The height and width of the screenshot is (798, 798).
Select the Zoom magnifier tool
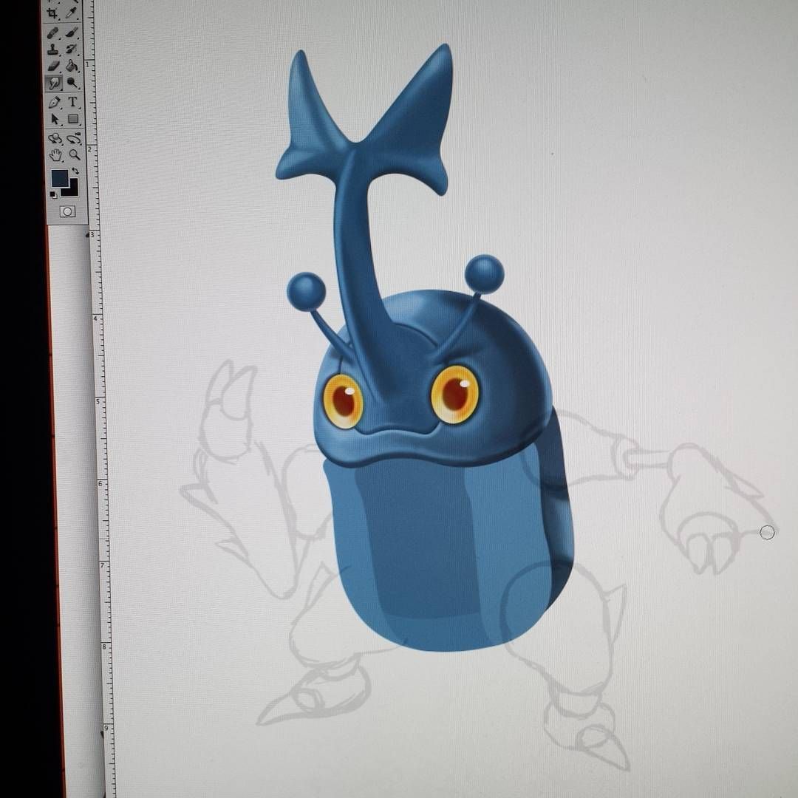click(x=75, y=154)
